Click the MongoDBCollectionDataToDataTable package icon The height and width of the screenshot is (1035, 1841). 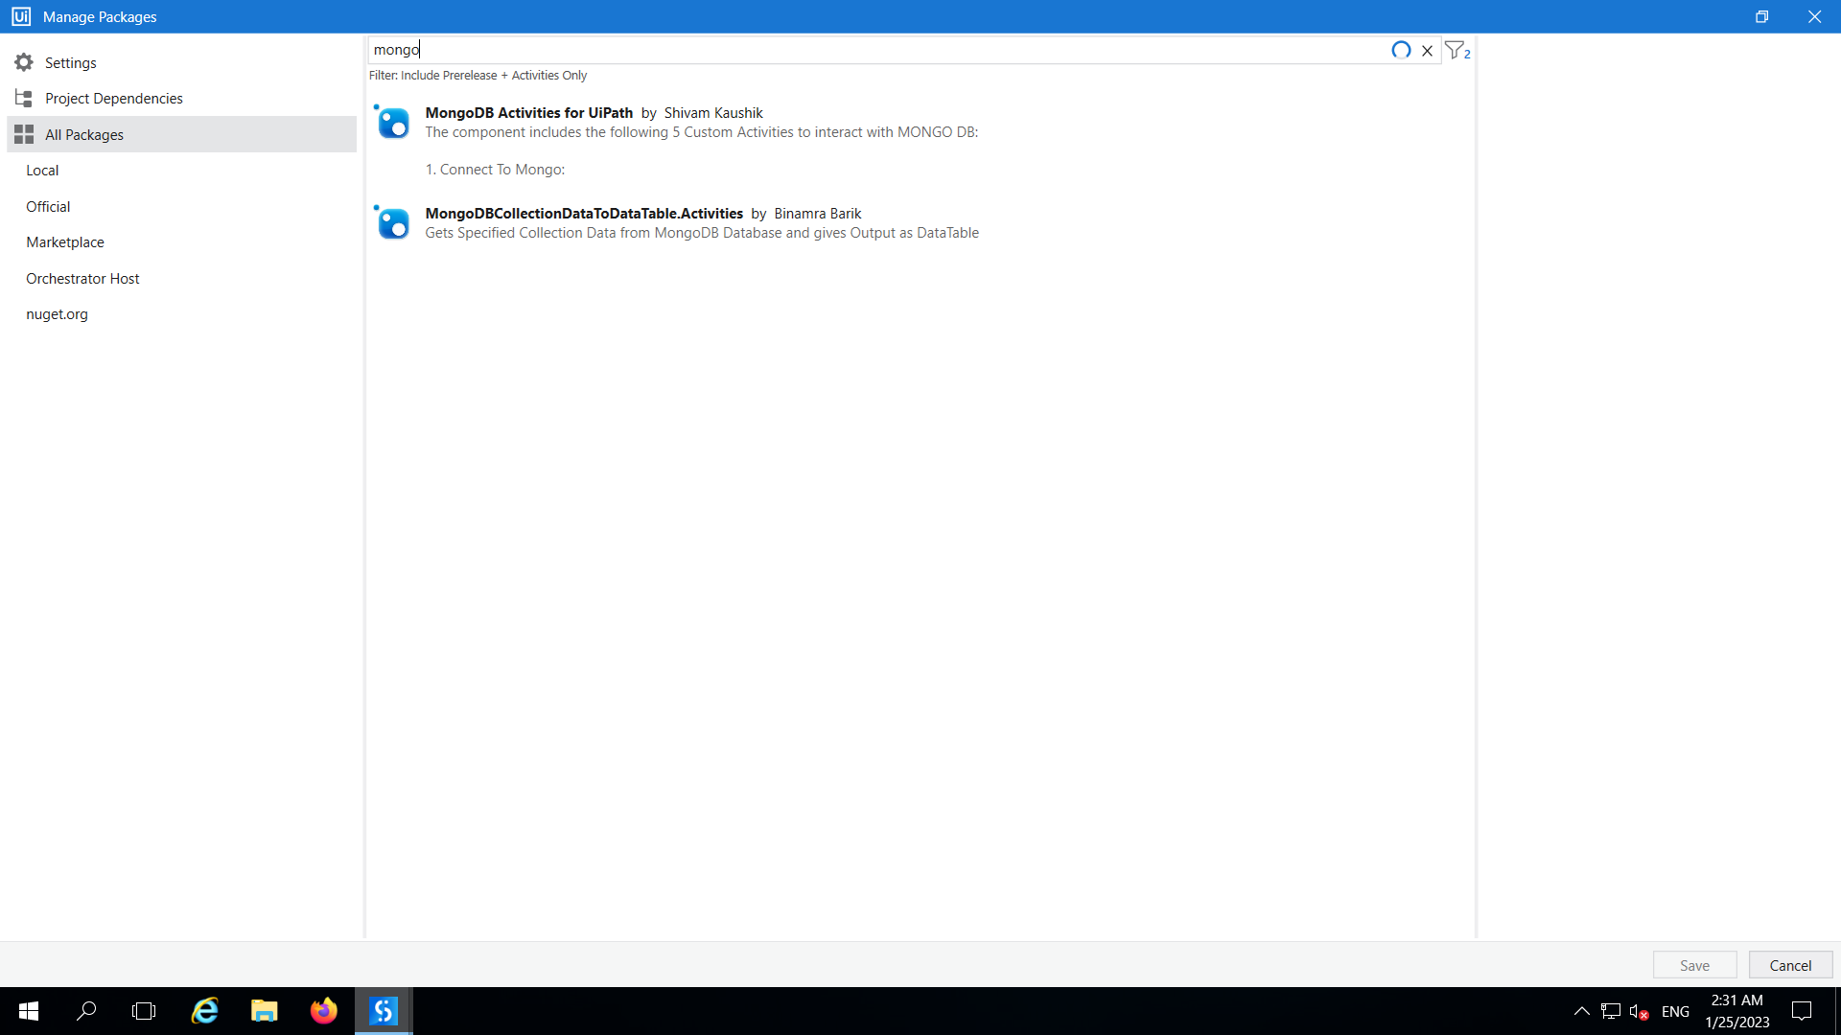pyautogui.click(x=392, y=222)
